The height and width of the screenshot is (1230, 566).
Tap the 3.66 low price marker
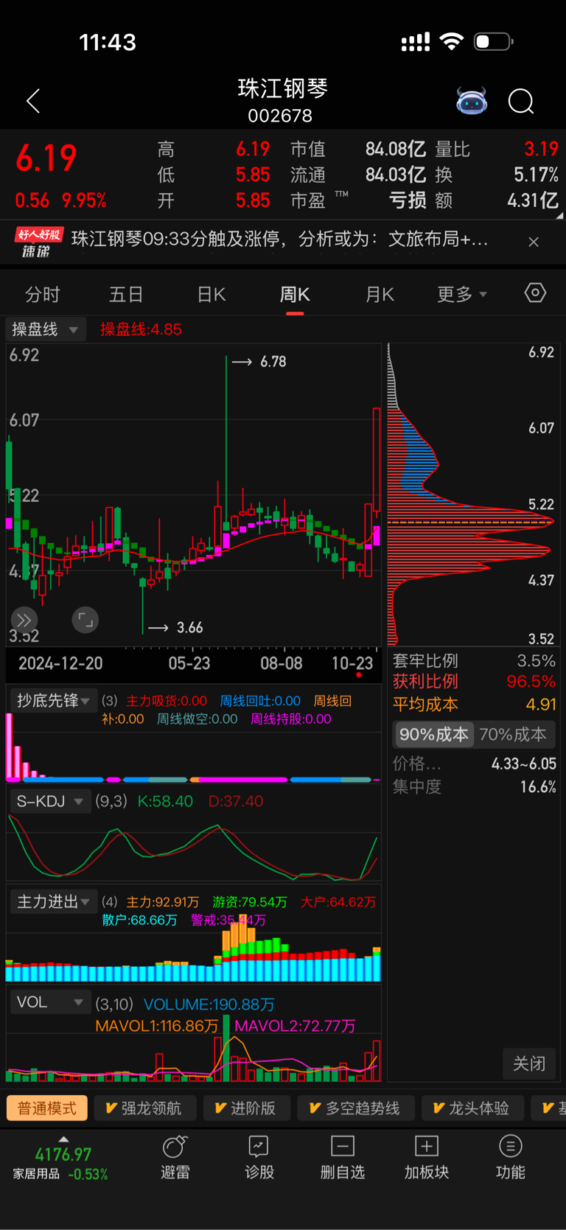point(190,628)
